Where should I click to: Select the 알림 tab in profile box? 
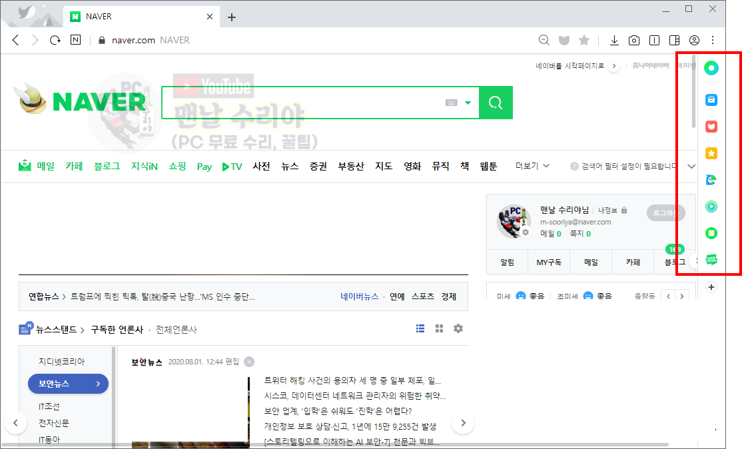tap(508, 262)
